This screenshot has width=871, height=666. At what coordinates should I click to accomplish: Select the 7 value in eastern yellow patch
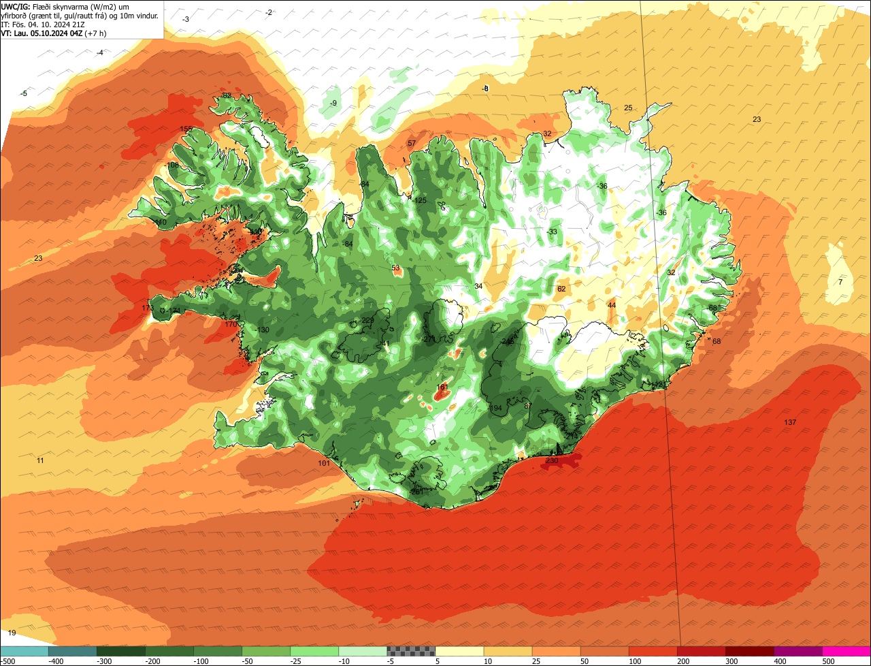pyautogui.click(x=840, y=282)
